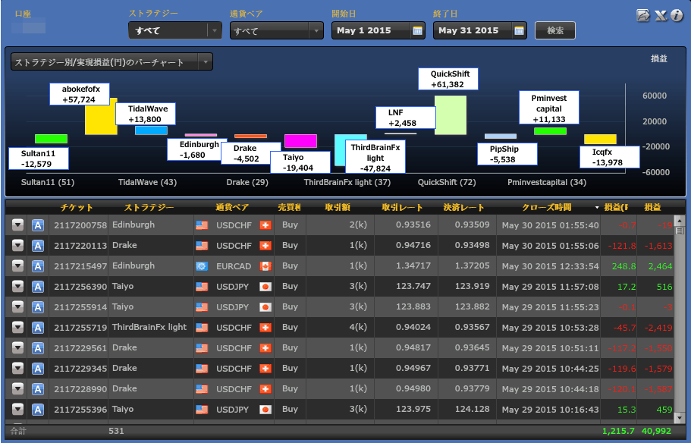Click the Drake (29) axis label
Viewport: 691px width, 443px height.
pos(247,182)
